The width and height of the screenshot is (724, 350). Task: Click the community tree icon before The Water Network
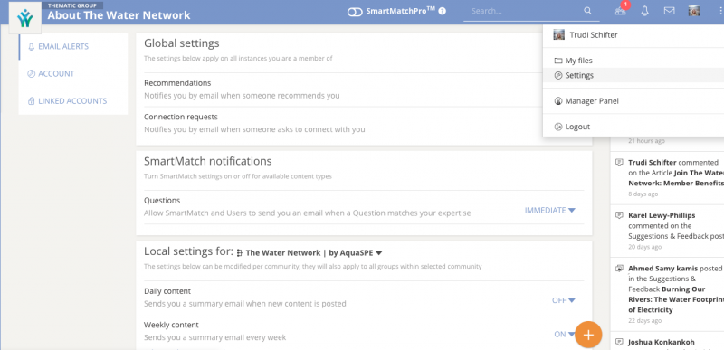pos(239,252)
